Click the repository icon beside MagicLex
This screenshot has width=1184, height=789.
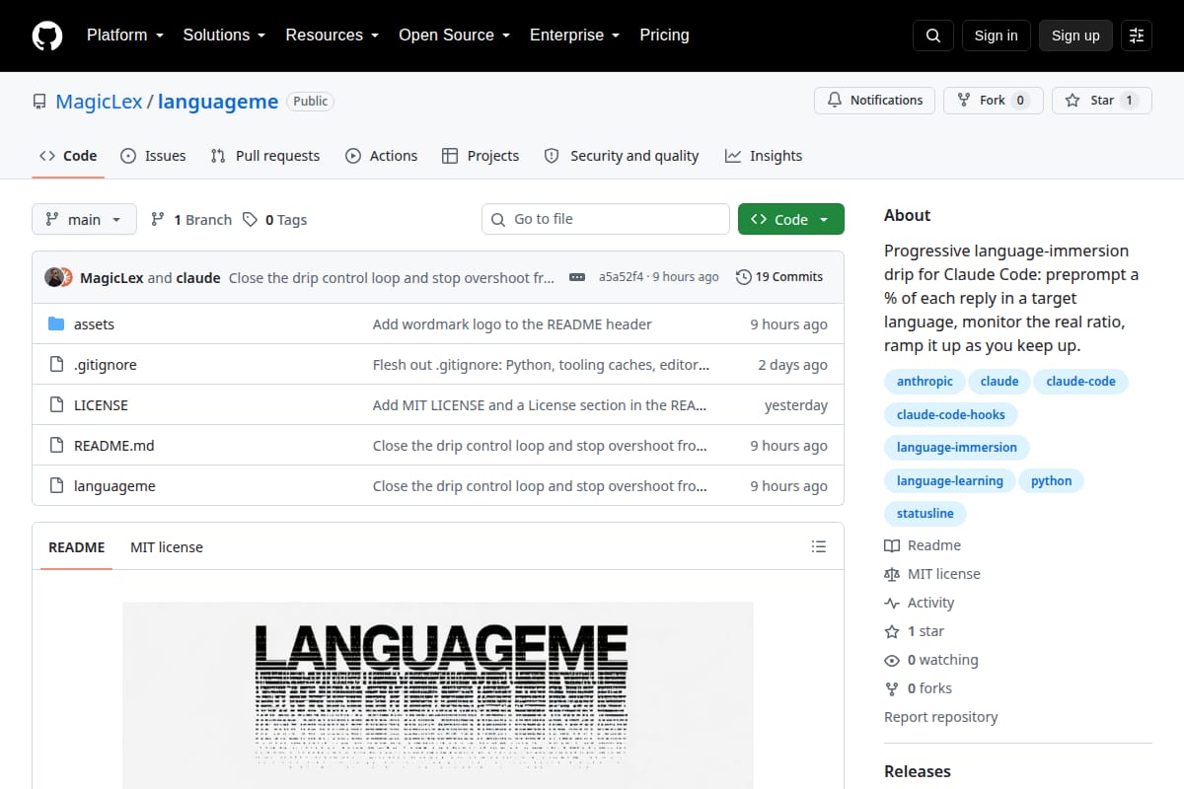coord(39,102)
